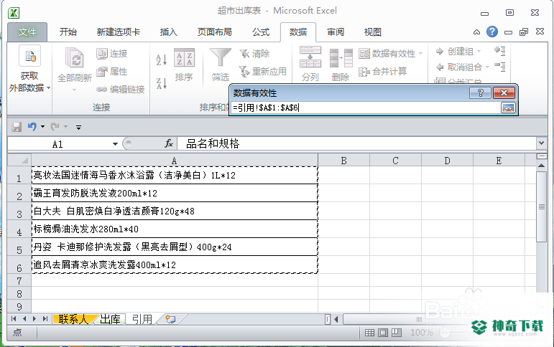Open redo history dropdown arrow
This screenshot has height=347, width=554.
point(65,127)
